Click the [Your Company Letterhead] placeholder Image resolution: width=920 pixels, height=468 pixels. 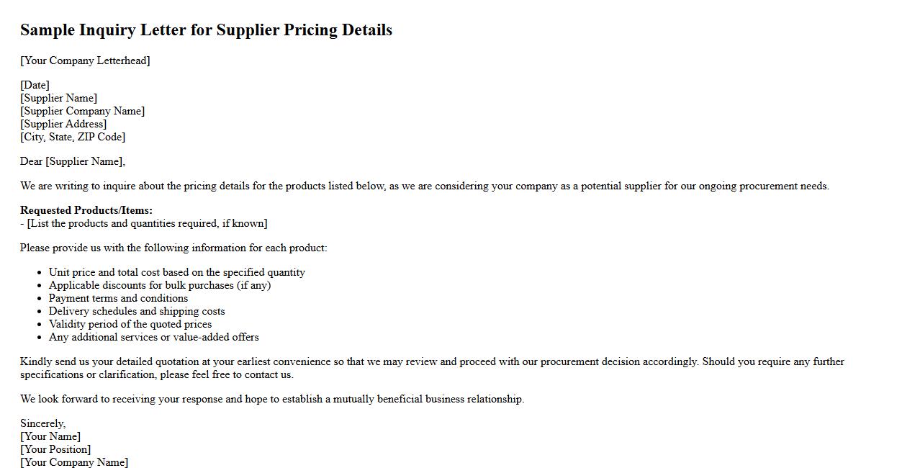pyautogui.click(x=85, y=60)
